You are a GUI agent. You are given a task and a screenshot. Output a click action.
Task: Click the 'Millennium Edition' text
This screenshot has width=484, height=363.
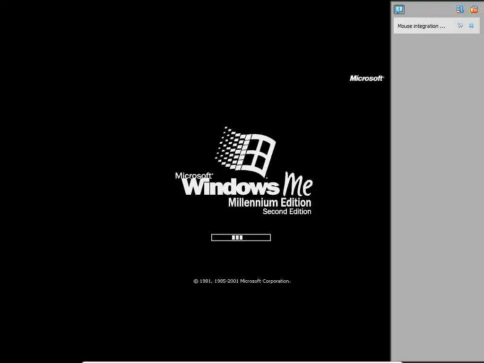click(270, 202)
